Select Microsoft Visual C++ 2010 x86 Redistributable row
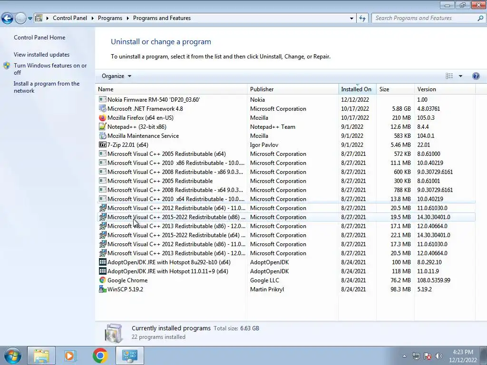 (x=286, y=163)
